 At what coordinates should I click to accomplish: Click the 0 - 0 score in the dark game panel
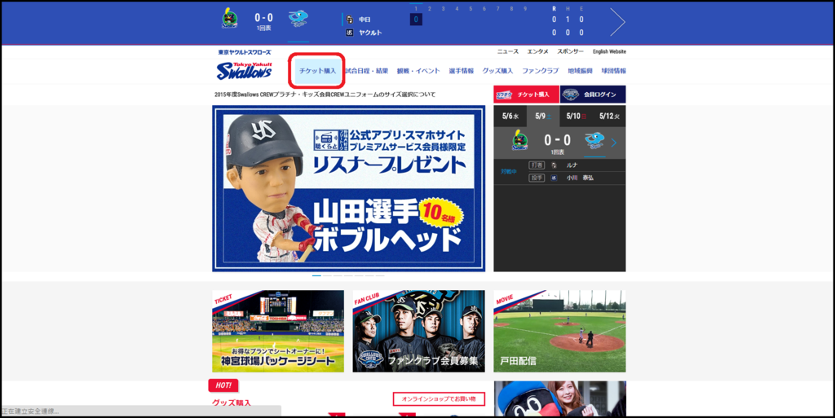coord(557,140)
